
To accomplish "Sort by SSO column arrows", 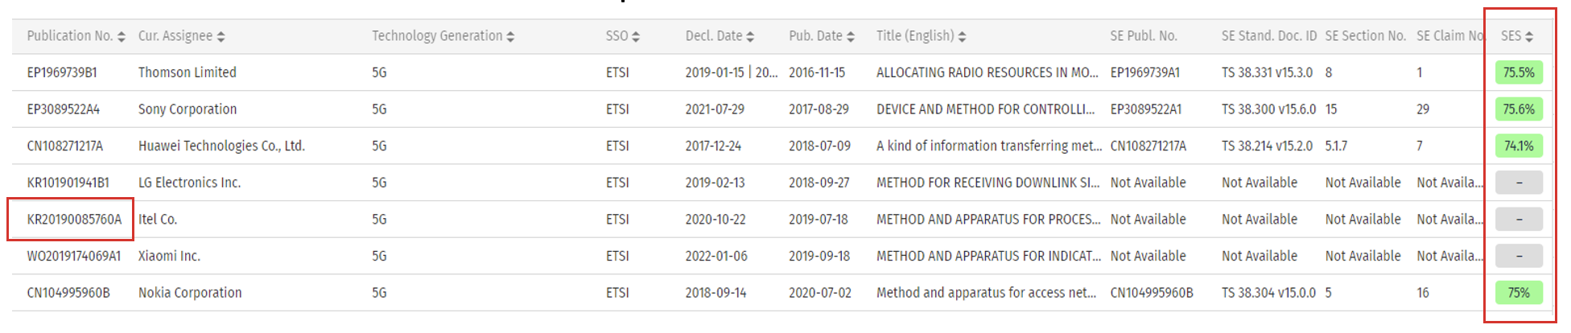I will [636, 37].
